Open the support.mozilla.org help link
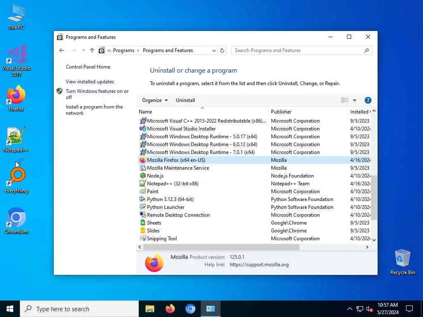Image resolution: width=423 pixels, height=317 pixels. click(259, 265)
